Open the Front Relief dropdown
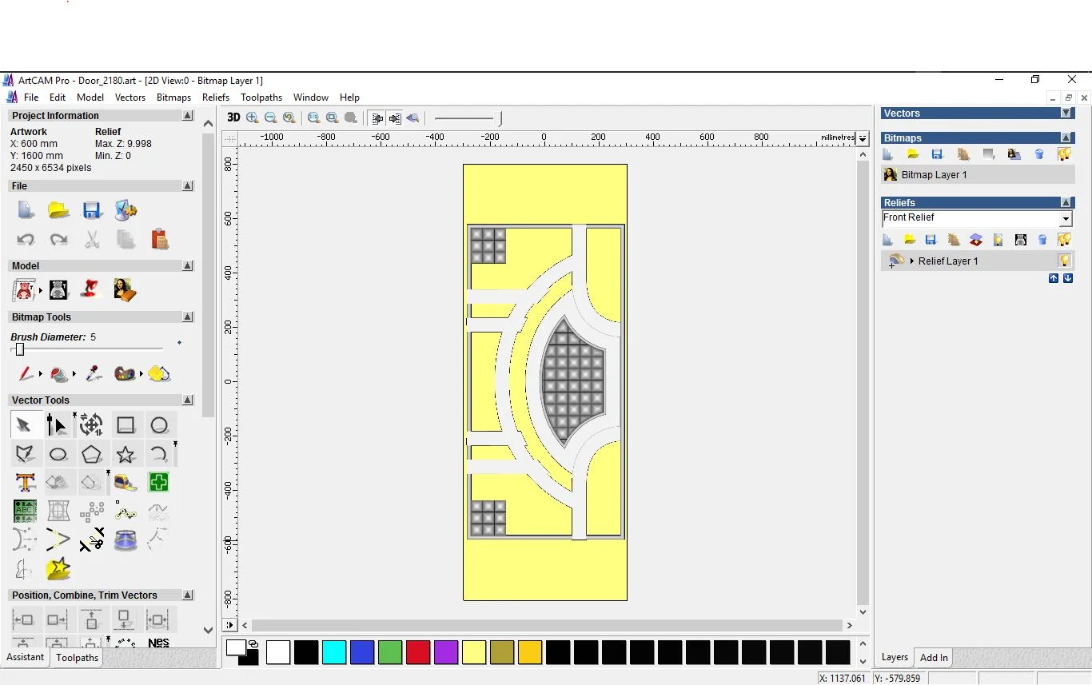The height and width of the screenshot is (685, 1092). click(1066, 218)
